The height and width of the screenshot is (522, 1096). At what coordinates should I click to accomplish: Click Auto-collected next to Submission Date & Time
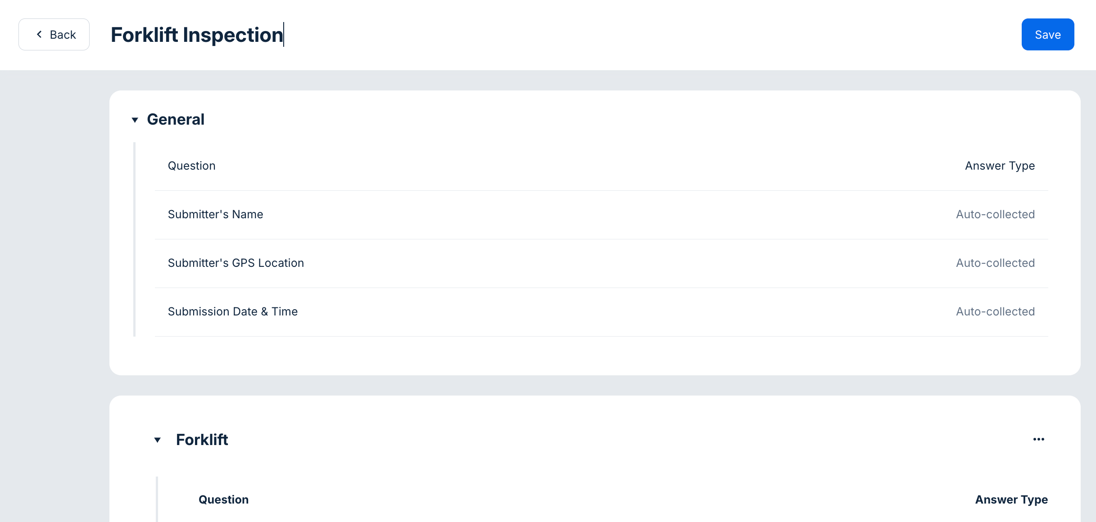(995, 311)
